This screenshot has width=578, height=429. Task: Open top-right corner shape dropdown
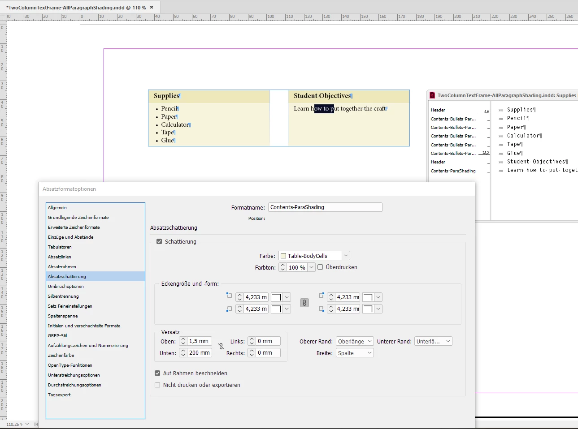click(378, 297)
